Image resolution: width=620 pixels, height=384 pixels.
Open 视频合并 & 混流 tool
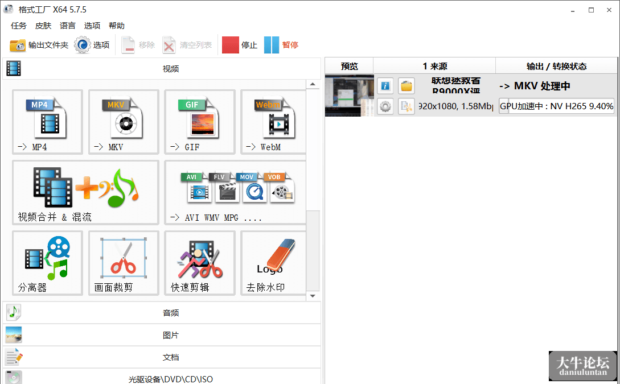tap(85, 192)
